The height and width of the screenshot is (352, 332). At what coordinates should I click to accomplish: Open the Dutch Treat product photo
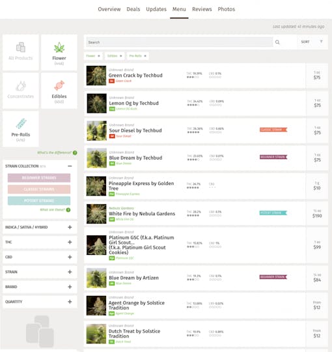tap(96, 334)
